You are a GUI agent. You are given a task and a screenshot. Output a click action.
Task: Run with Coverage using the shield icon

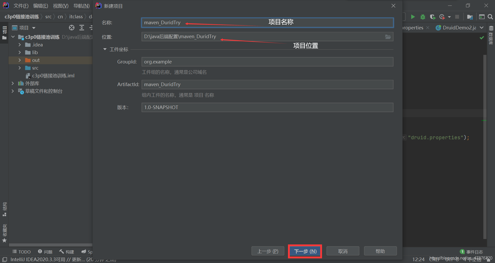pos(433,17)
